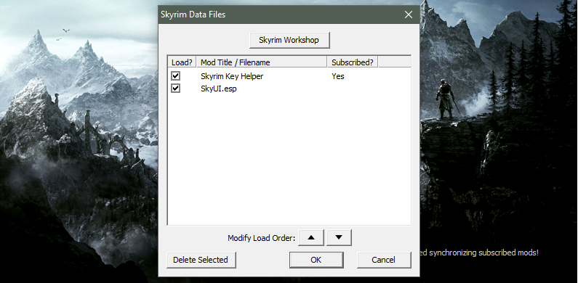This screenshot has height=283, width=578.
Task: Uncheck the Skyrim Key Helper load checkbox
Action: pos(175,75)
